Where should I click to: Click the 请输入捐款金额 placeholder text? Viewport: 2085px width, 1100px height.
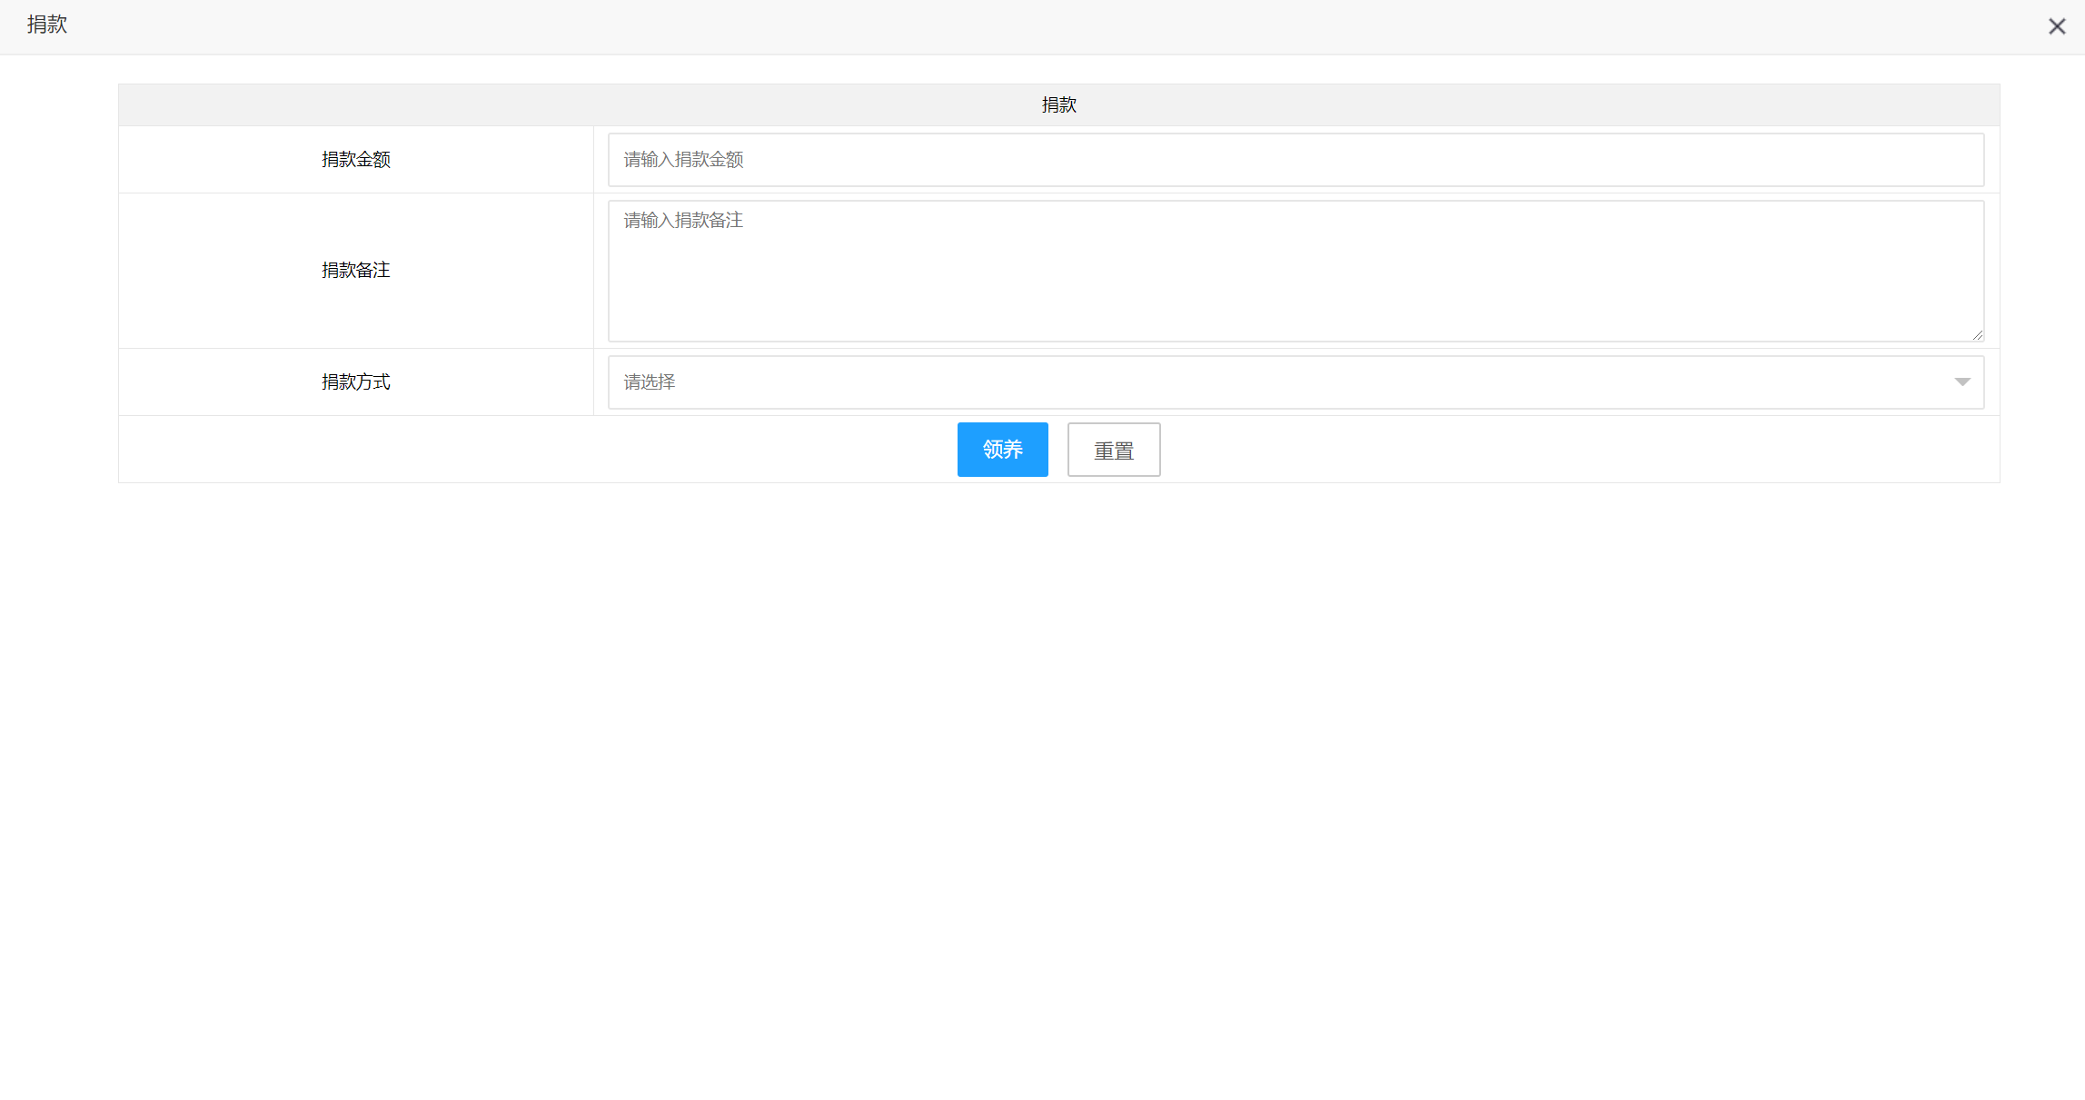(x=683, y=160)
